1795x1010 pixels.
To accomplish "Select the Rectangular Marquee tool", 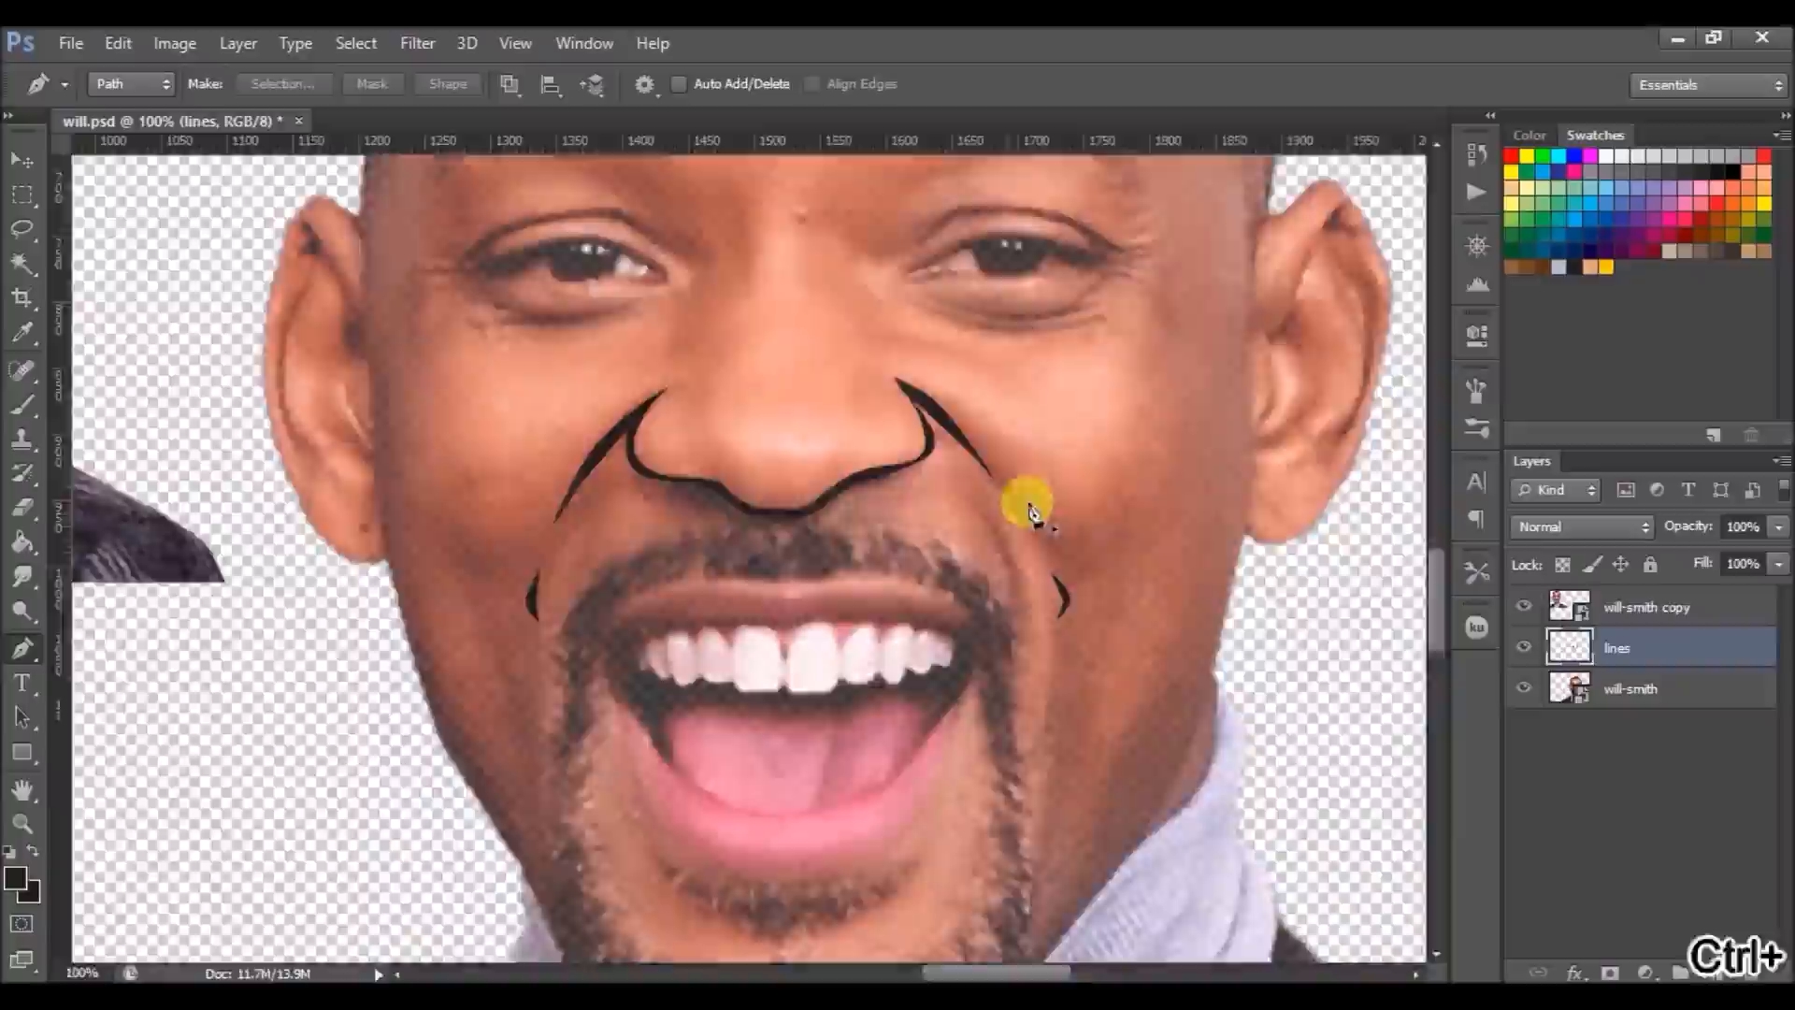I will click(x=22, y=195).
